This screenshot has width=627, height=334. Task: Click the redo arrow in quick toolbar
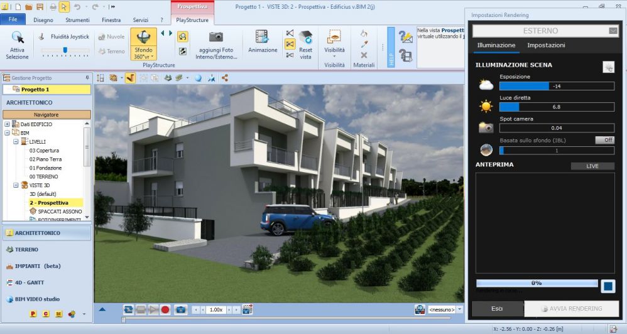pos(95,7)
